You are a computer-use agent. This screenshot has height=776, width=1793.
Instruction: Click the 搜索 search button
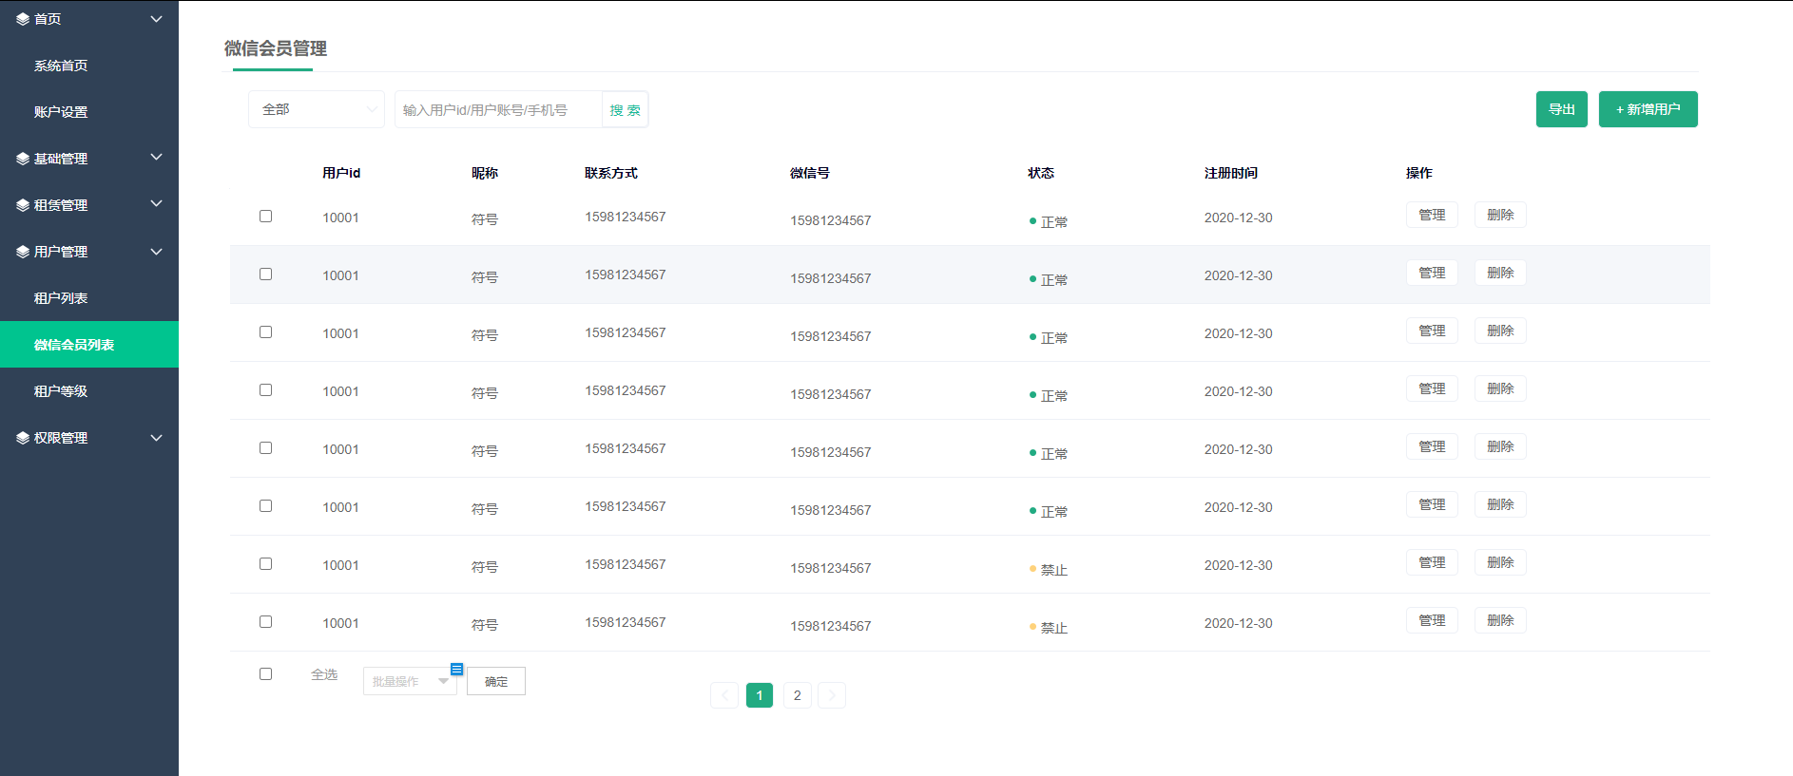pyautogui.click(x=626, y=110)
